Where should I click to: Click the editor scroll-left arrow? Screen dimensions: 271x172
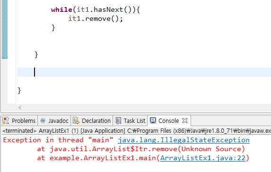coord(20,108)
